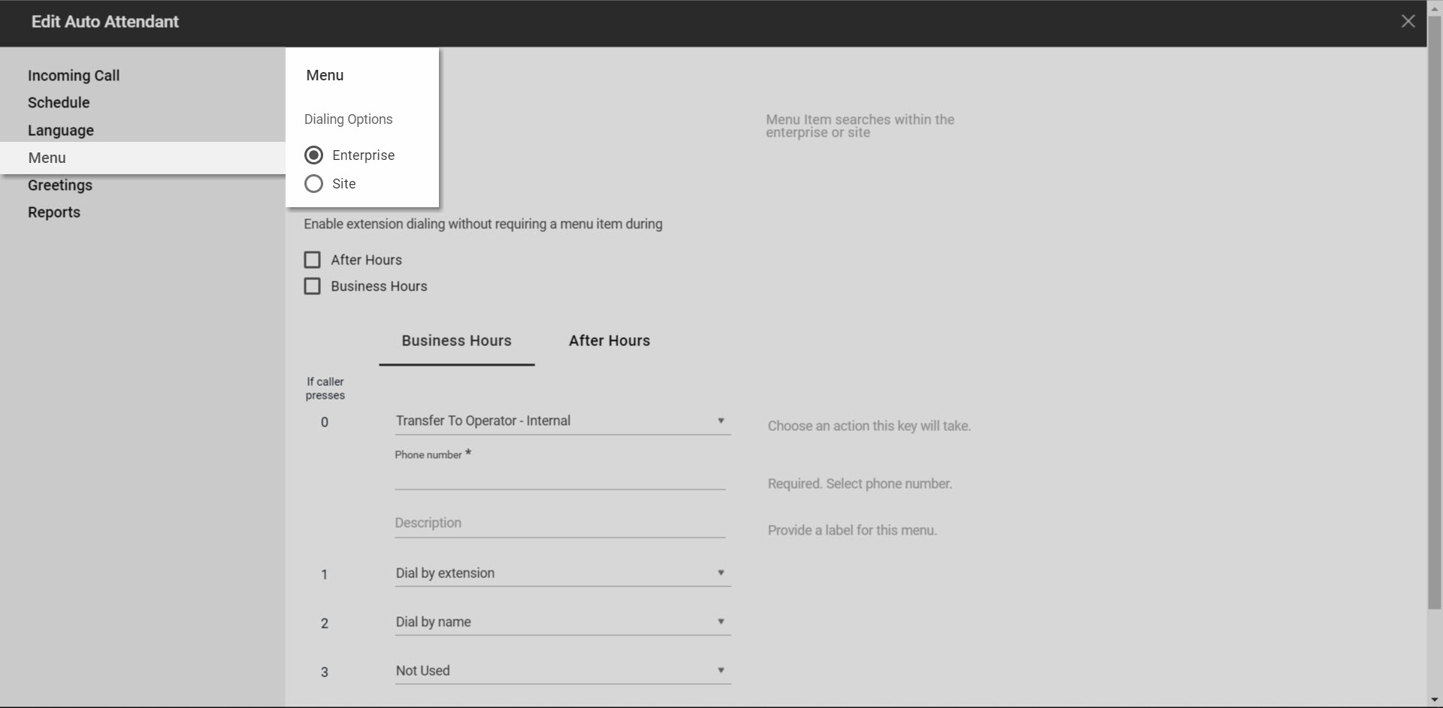Click the 'Choose an action this key will take.' hint
This screenshot has height=708, width=1443.
click(x=870, y=426)
